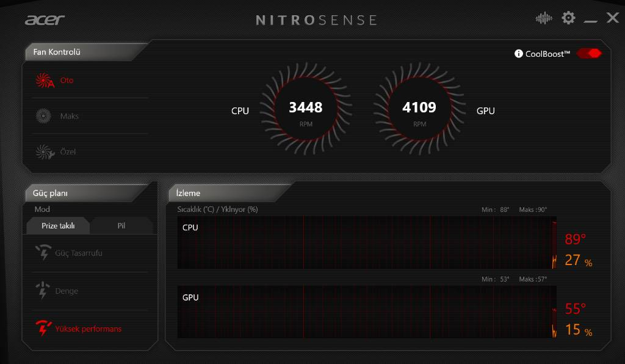The image size is (625, 364).
Task: Switch to the Prize takılı tab
Action: click(x=58, y=225)
